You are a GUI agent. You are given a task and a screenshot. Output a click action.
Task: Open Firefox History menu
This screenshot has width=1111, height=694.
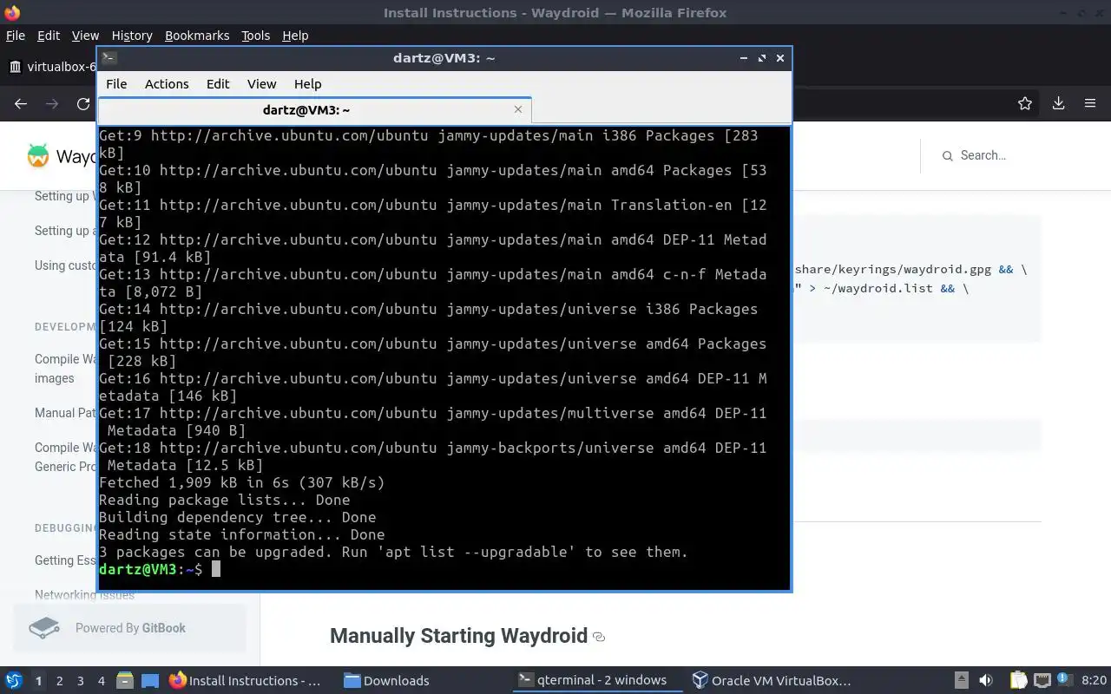(132, 36)
